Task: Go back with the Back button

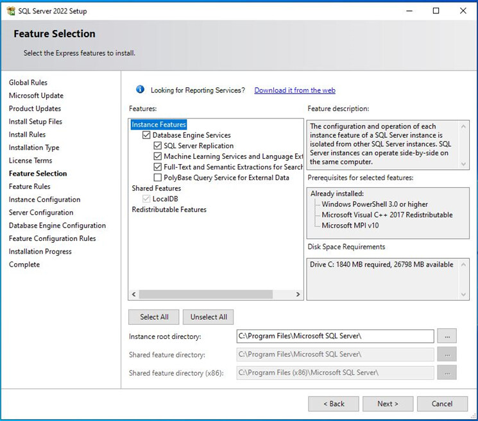Action: point(334,404)
